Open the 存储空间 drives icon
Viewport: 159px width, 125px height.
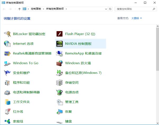point(59,83)
